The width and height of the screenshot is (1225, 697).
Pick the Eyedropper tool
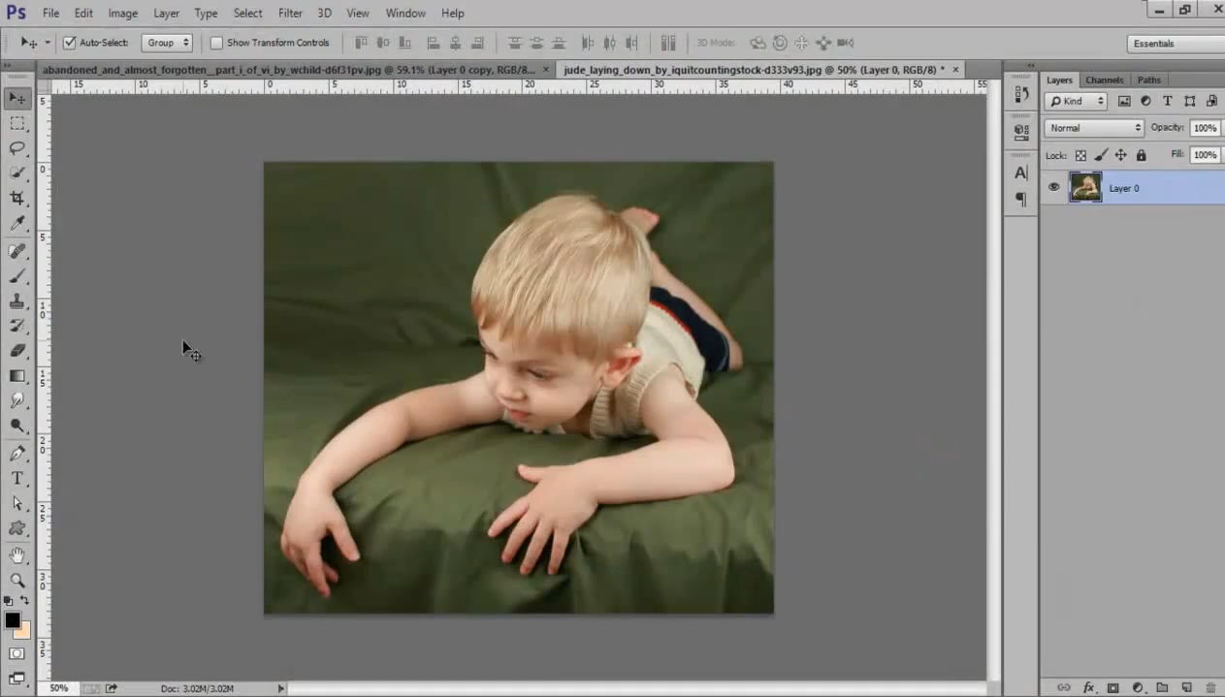click(x=17, y=224)
